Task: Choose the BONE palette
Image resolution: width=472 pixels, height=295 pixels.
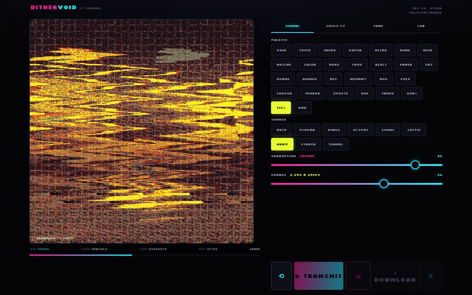Action: pos(405,50)
